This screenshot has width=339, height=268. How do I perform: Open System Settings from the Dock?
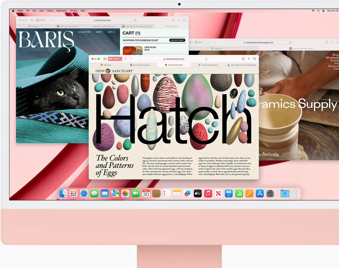(270, 193)
